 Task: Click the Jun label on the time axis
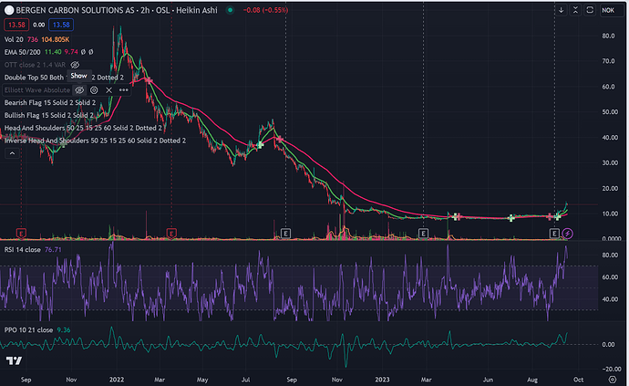point(488,380)
